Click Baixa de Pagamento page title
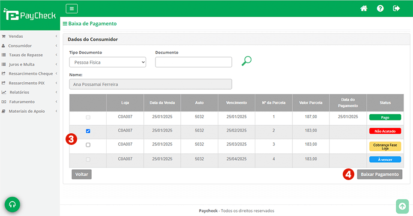Image resolution: width=413 pixels, height=216 pixels. (93, 24)
